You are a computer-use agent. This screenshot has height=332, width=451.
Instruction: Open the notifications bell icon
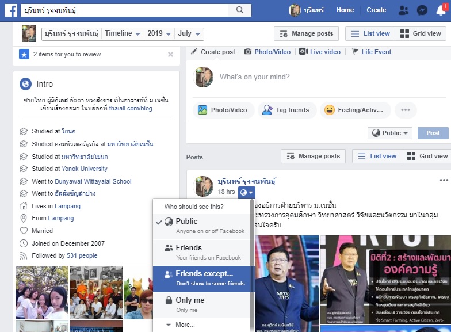pyautogui.click(x=441, y=10)
